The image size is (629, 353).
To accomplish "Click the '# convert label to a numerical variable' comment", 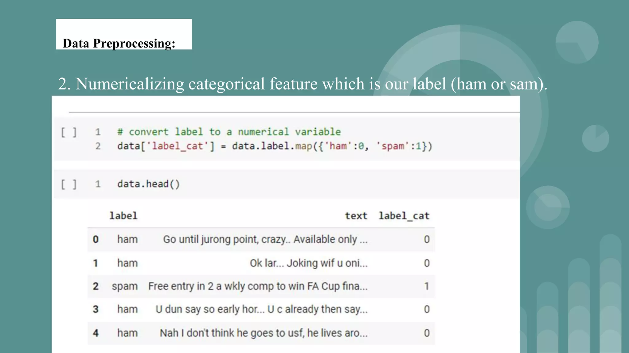I will coord(229,132).
